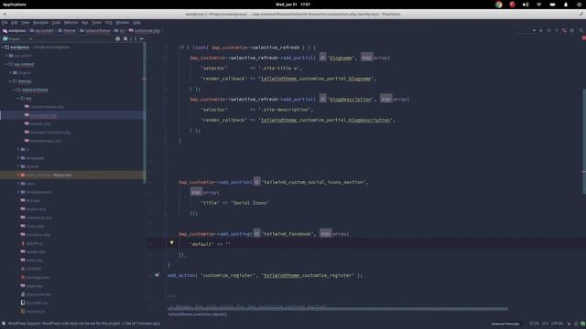This screenshot has width=586, height=329.
Task: Open Wi-Fi network indicator
Action: pyautogui.click(x=539, y=5)
